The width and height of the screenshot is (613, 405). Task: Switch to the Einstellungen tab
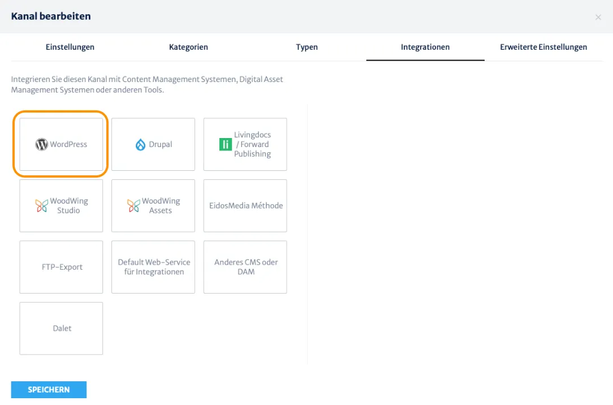point(70,47)
